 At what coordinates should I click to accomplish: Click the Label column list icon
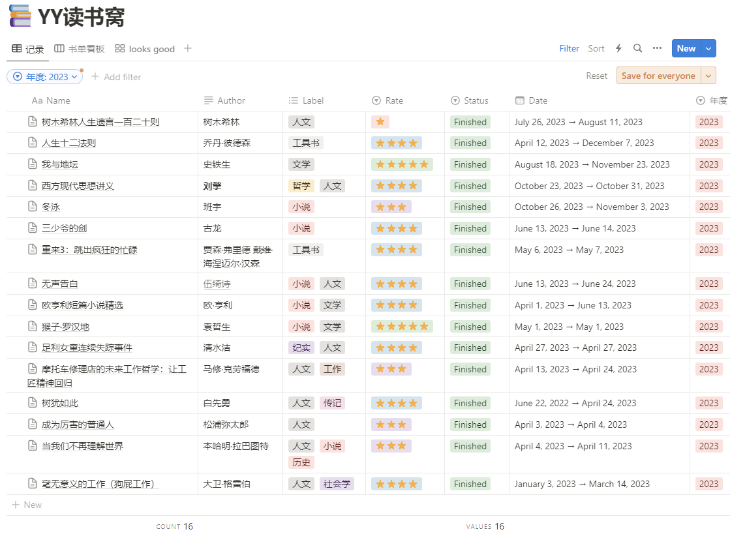click(x=294, y=100)
